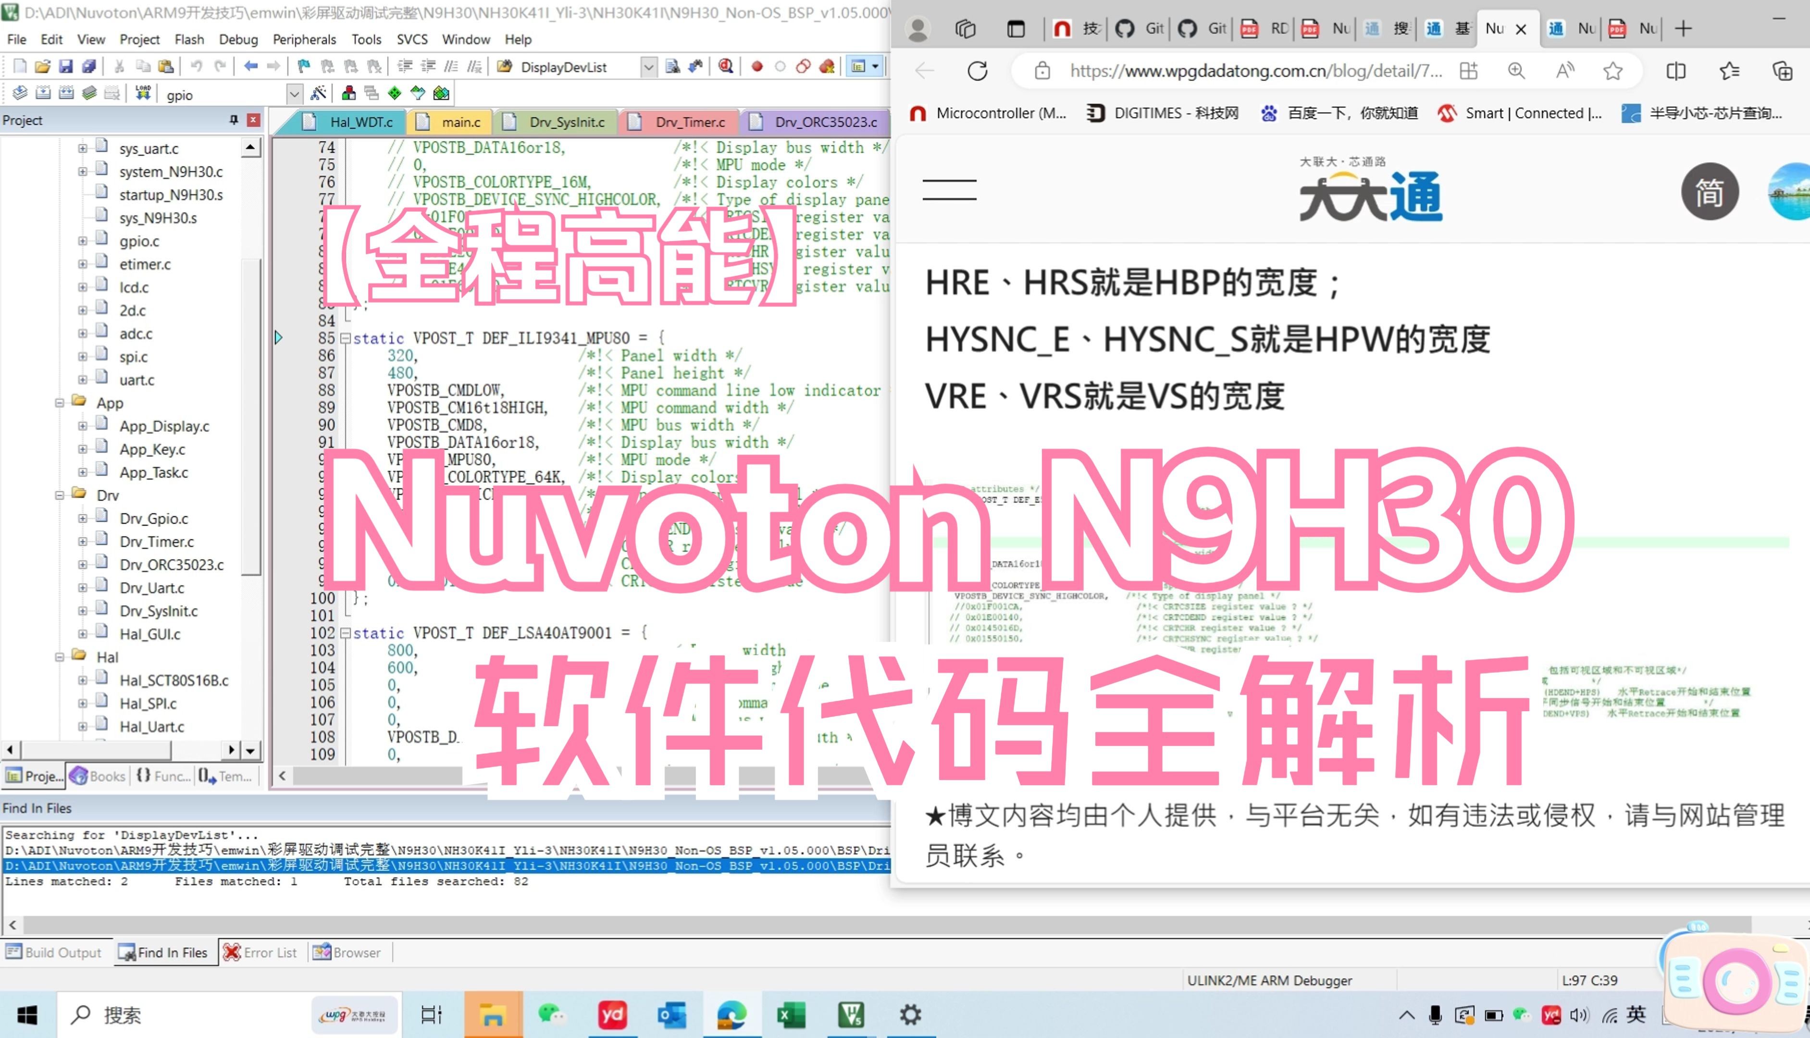Open the SVCS menu
The width and height of the screenshot is (1810, 1038).
(x=412, y=39)
